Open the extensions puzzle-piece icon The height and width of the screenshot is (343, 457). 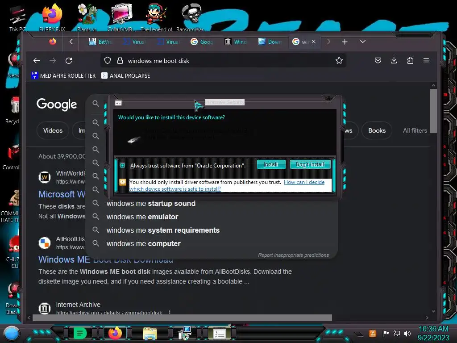coord(410,60)
